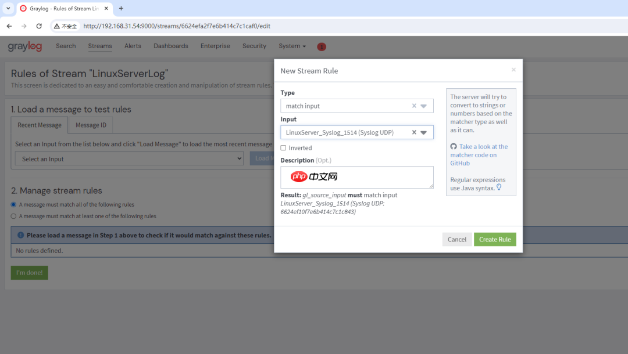This screenshot has width=628, height=354.
Task: Cancel the new stream rule
Action: (x=457, y=239)
